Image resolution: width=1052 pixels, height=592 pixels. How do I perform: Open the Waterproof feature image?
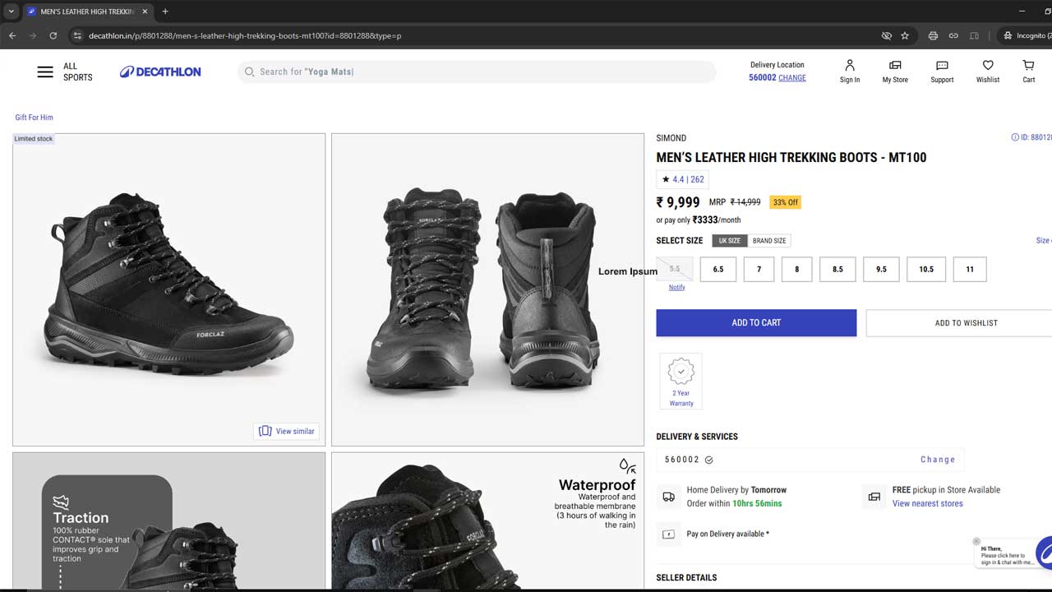pyautogui.click(x=487, y=521)
